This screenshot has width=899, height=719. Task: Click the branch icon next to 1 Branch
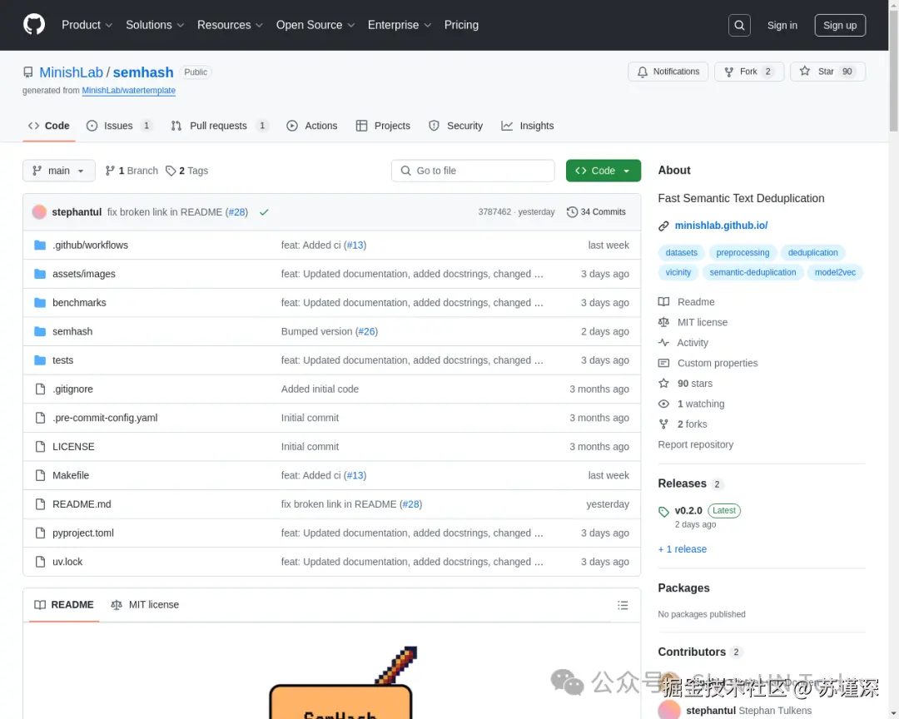(x=110, y=171)
